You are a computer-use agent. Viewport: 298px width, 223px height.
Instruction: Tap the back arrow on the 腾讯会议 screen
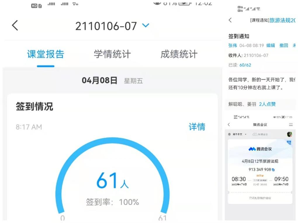click(x=229, y=124)
